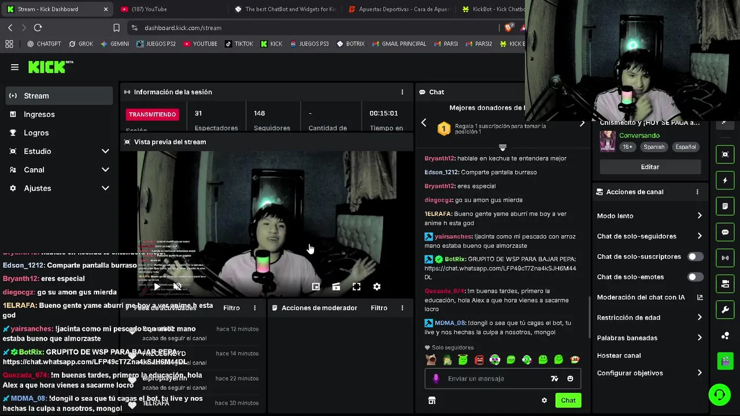Insert the halo green emote from quick emotes
This screenshot has width=740, height=416.
click(x=462, y=359)
